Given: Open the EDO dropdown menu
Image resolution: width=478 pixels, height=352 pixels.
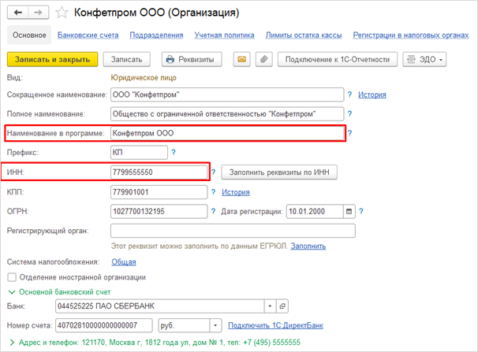Looking at the screenshot, I should [x=424, y=60].
